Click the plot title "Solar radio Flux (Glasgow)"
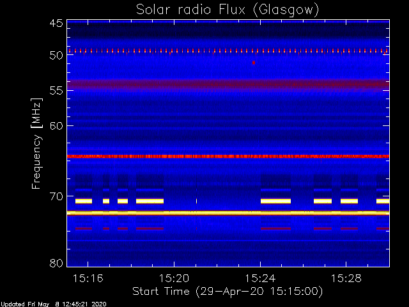Viewport: 409px width, 307px height. pos(228,10)
